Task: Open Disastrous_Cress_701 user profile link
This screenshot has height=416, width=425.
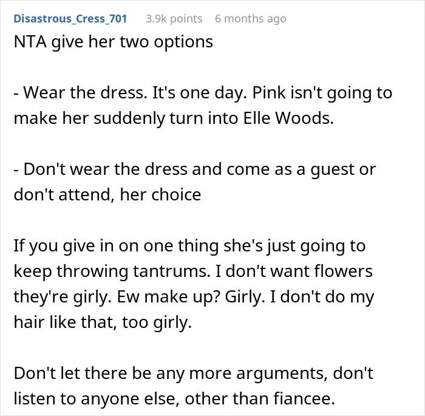Action: point(70,19)
